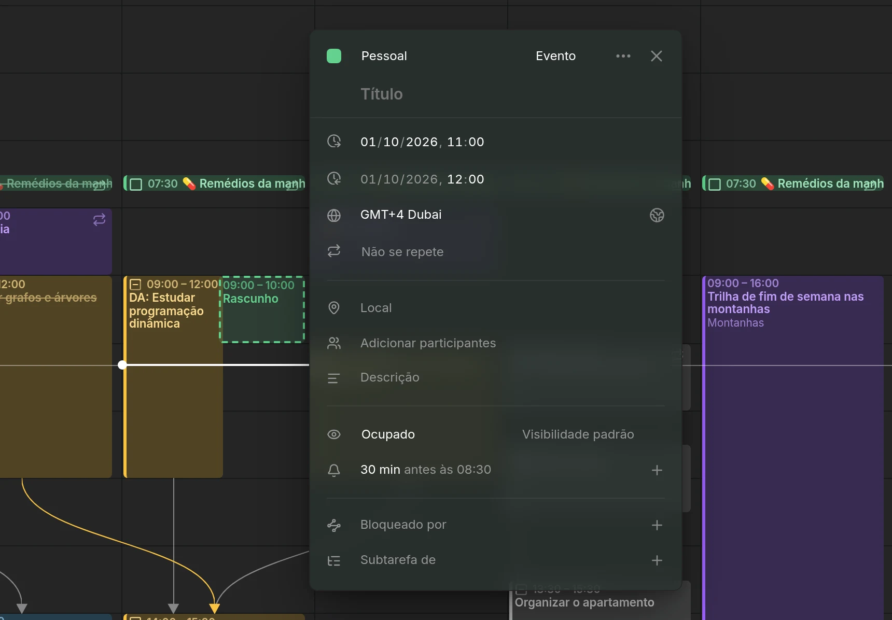
Task: Check the left 07:30 Remédios da manhã checkbox
Action: click(136, 185)
